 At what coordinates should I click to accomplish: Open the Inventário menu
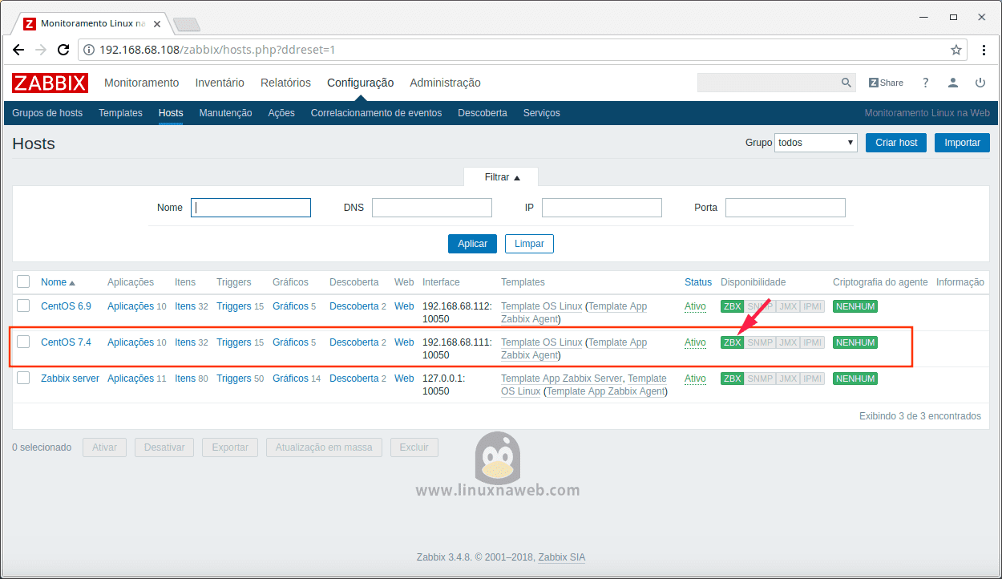point(220,83)
